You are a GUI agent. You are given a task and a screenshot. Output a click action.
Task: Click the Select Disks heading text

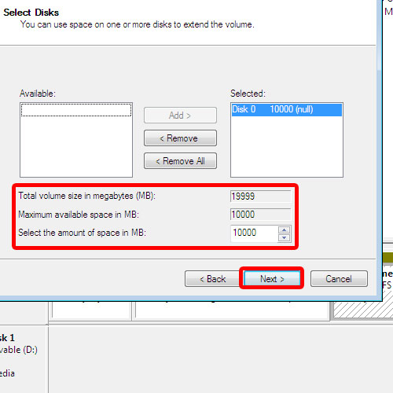click(31, 13)
